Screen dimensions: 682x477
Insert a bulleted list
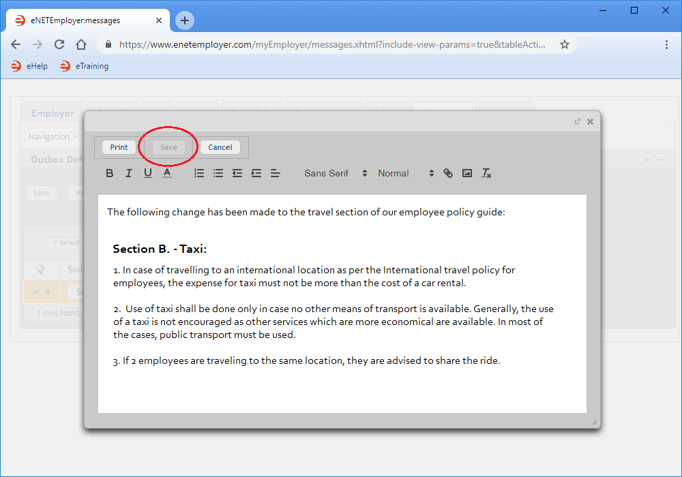point(218,173)
